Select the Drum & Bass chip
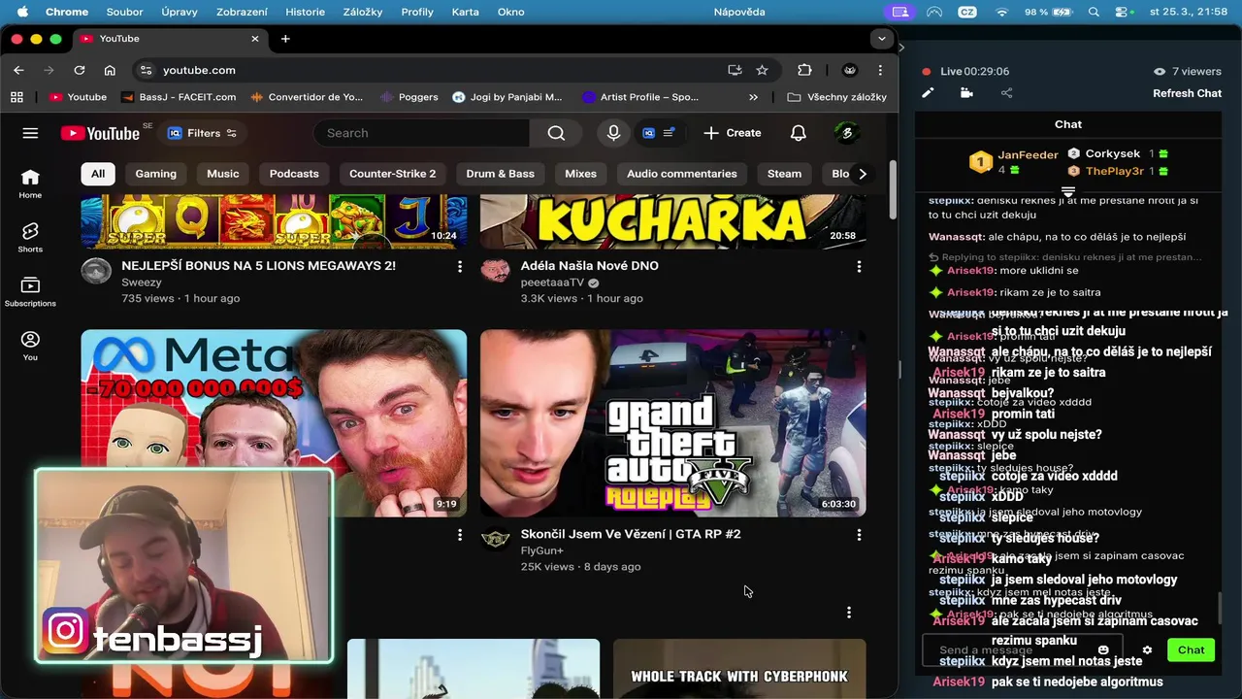Viewport: 1242px width, 699px height. click(x=500, y=174)
